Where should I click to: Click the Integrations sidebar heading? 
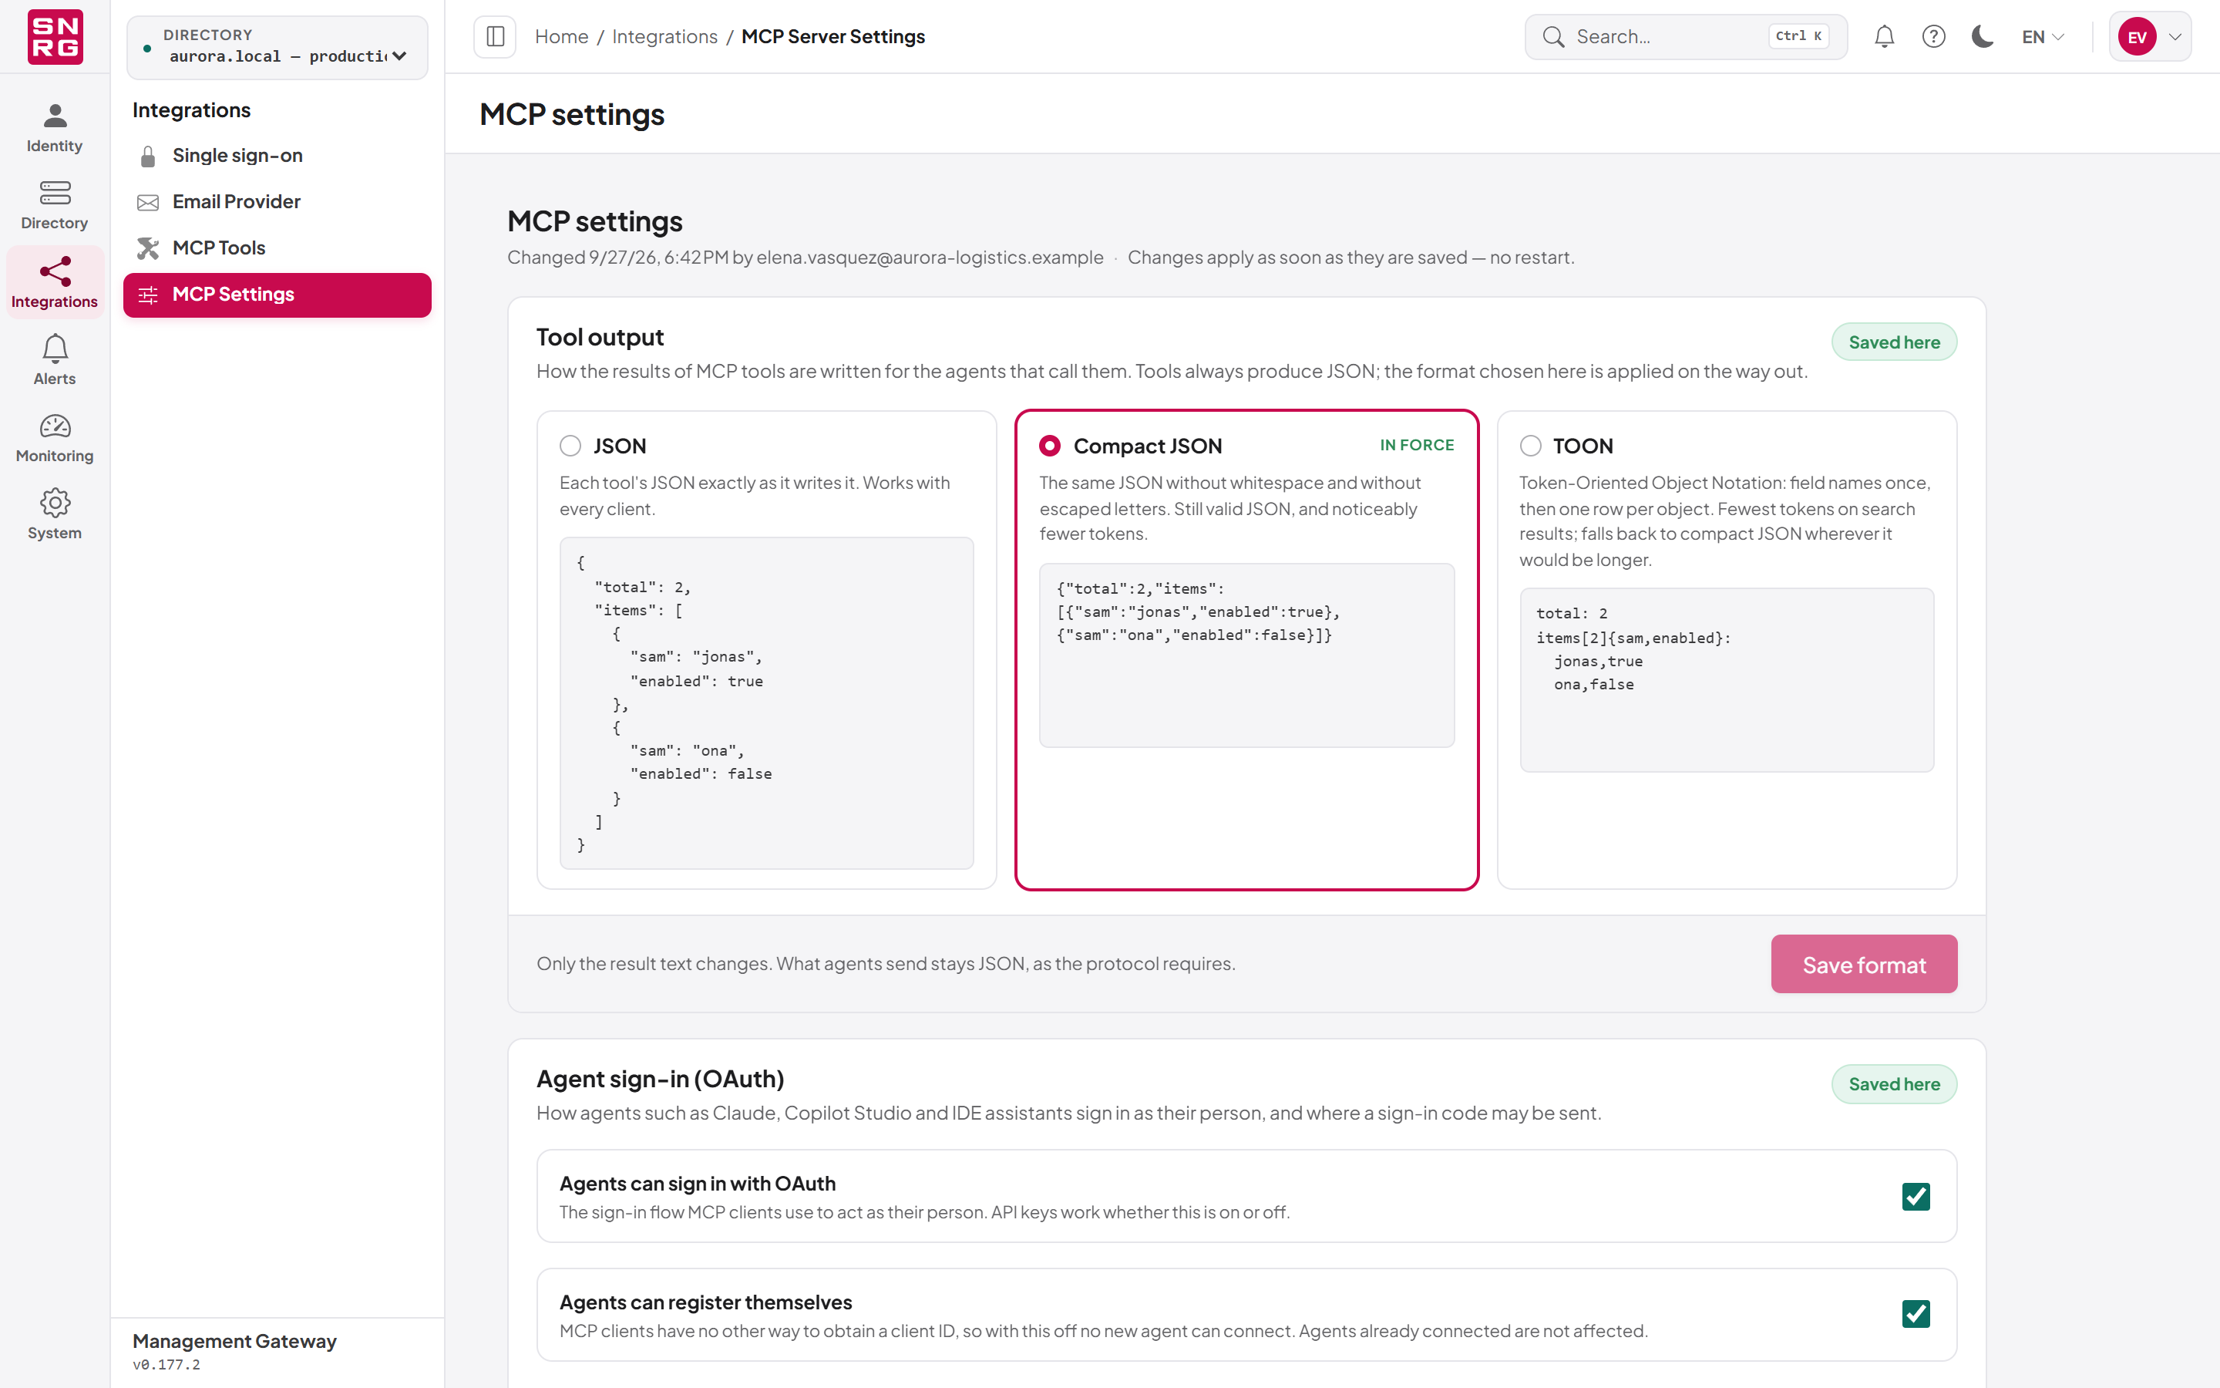191,110
